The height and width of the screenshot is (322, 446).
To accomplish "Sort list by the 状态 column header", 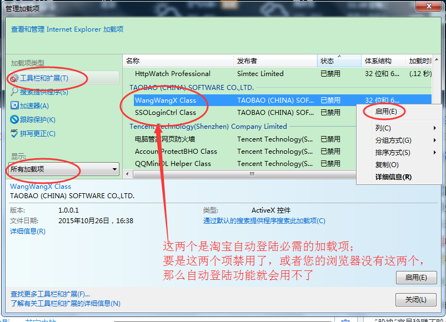I will [x=328, y=61].
